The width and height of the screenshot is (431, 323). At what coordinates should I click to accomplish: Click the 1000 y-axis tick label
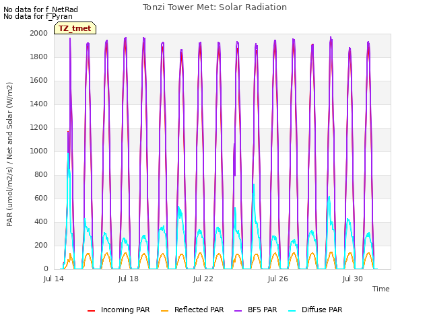39,151
